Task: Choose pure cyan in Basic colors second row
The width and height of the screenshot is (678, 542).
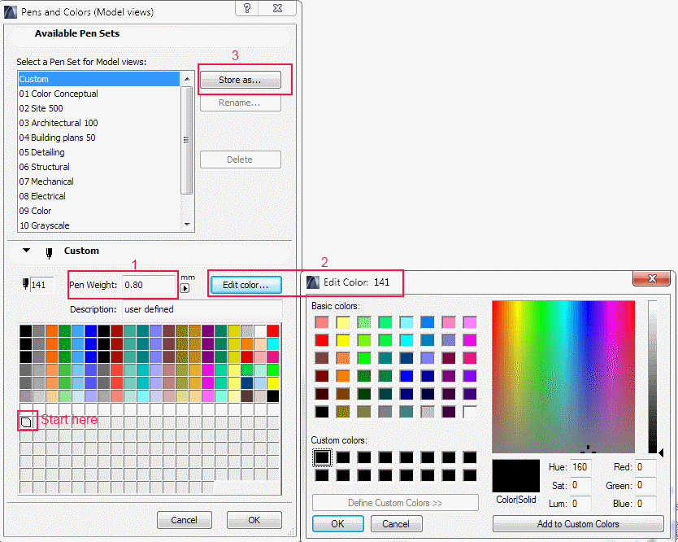Action: pyautogui.click(x=406, y=340)
